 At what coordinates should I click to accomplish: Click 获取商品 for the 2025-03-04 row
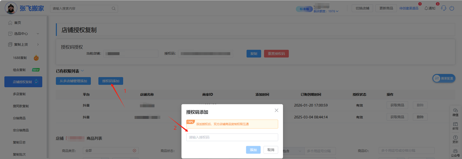click(397, 117)
